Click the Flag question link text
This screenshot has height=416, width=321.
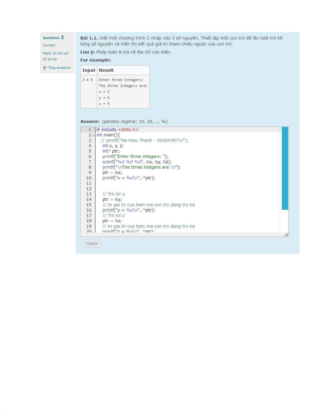click(59, 68)
